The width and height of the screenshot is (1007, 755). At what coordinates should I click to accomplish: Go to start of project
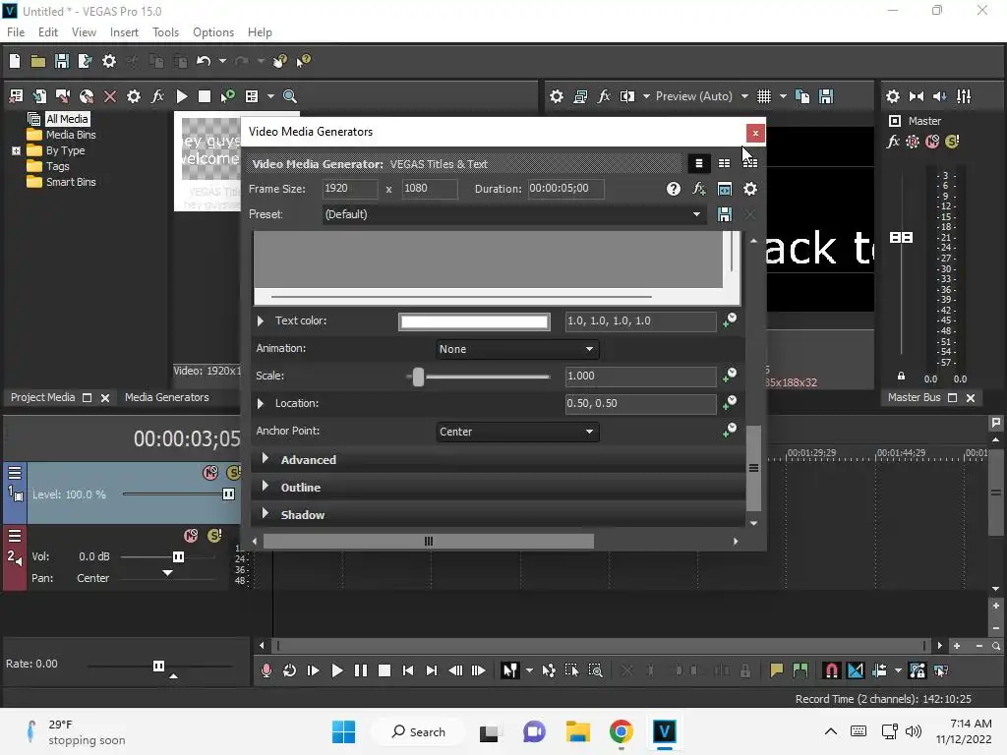[x=408, y=670]
